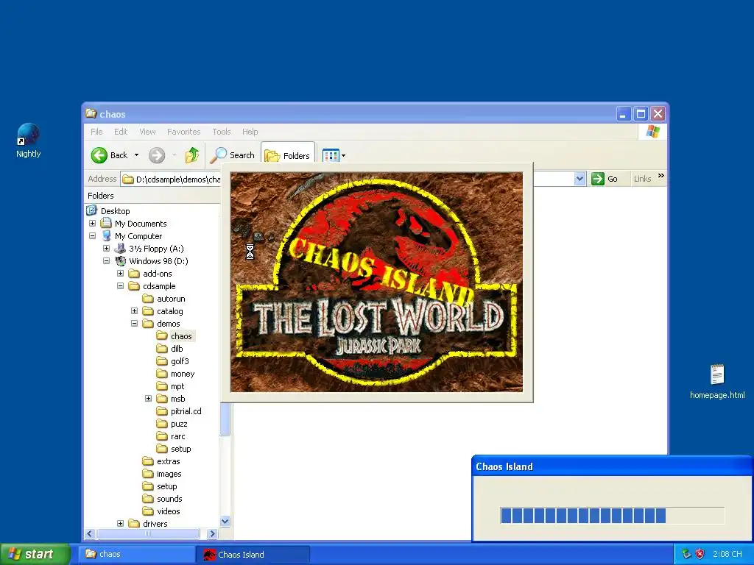Open the Edit menu
754x565 pixels.
121,132
